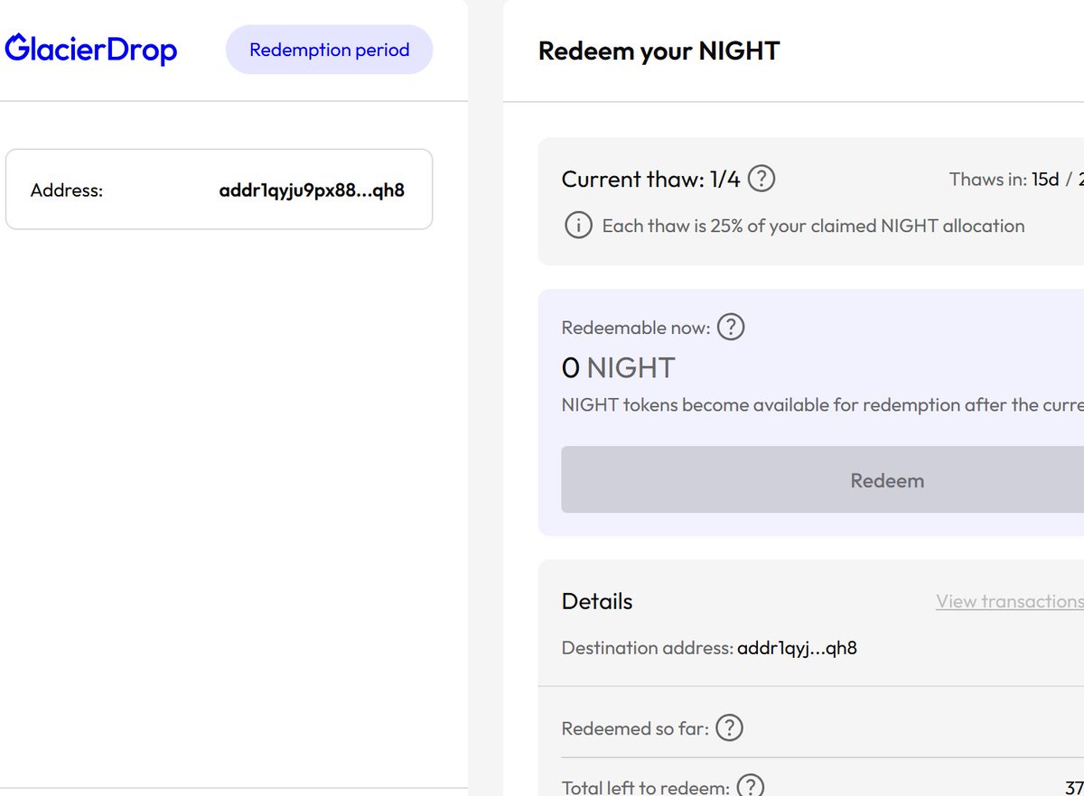Open the View transactions link
Image resolution: width=1084 pixels, height=796 pixels.
coord(1010,601)
